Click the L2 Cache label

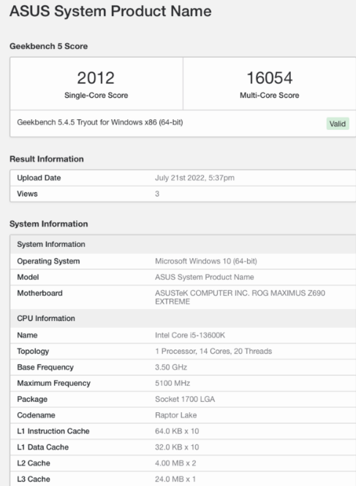click(x=34, y=463)
